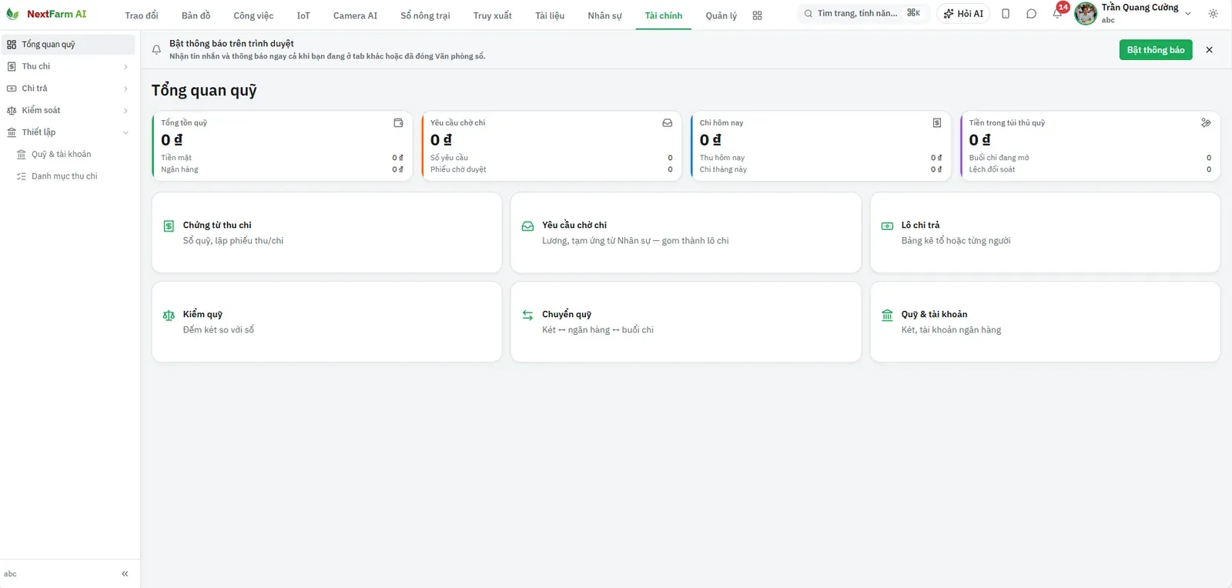Open the Lô chi trả shortcut card

[x=1045, y=232]
